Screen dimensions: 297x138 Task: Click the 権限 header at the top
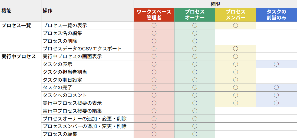click(x=215, y=4)
